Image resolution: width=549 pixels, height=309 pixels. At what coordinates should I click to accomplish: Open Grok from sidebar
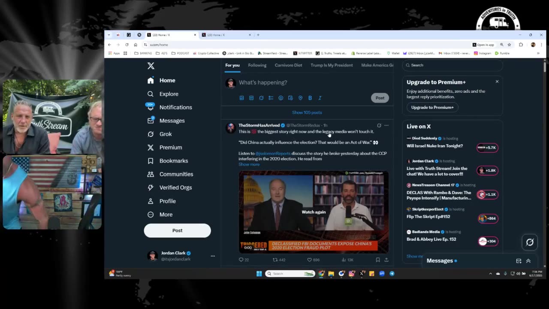160,134
